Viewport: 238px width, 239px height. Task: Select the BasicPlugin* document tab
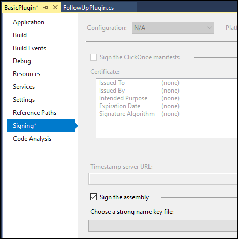(21, 8)
